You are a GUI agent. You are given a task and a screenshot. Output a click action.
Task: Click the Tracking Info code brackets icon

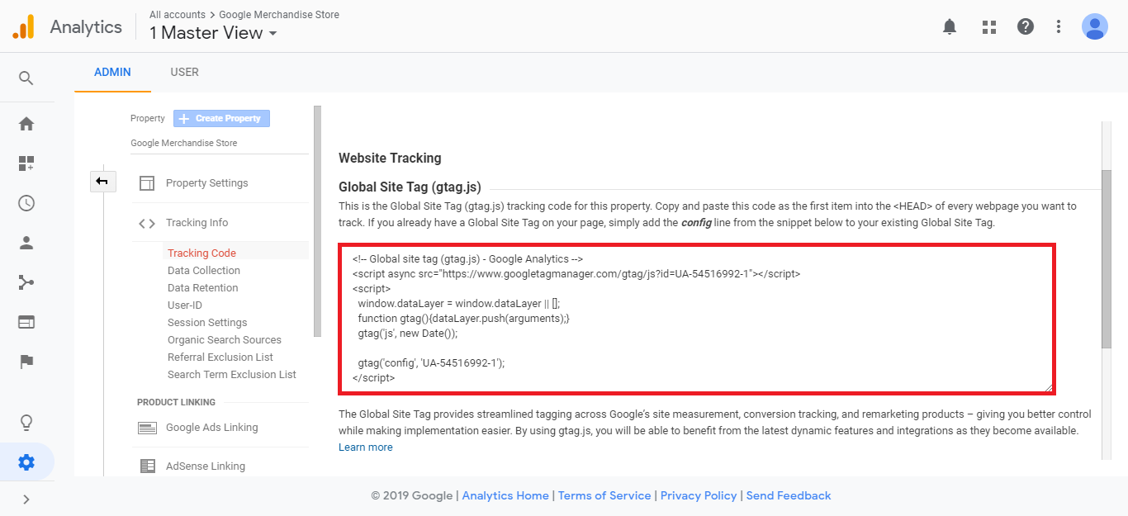tap(147, 223)
